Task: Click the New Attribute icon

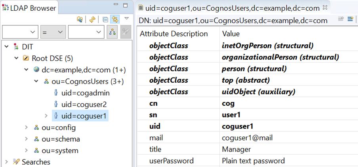Action: [x=350, y=19]
